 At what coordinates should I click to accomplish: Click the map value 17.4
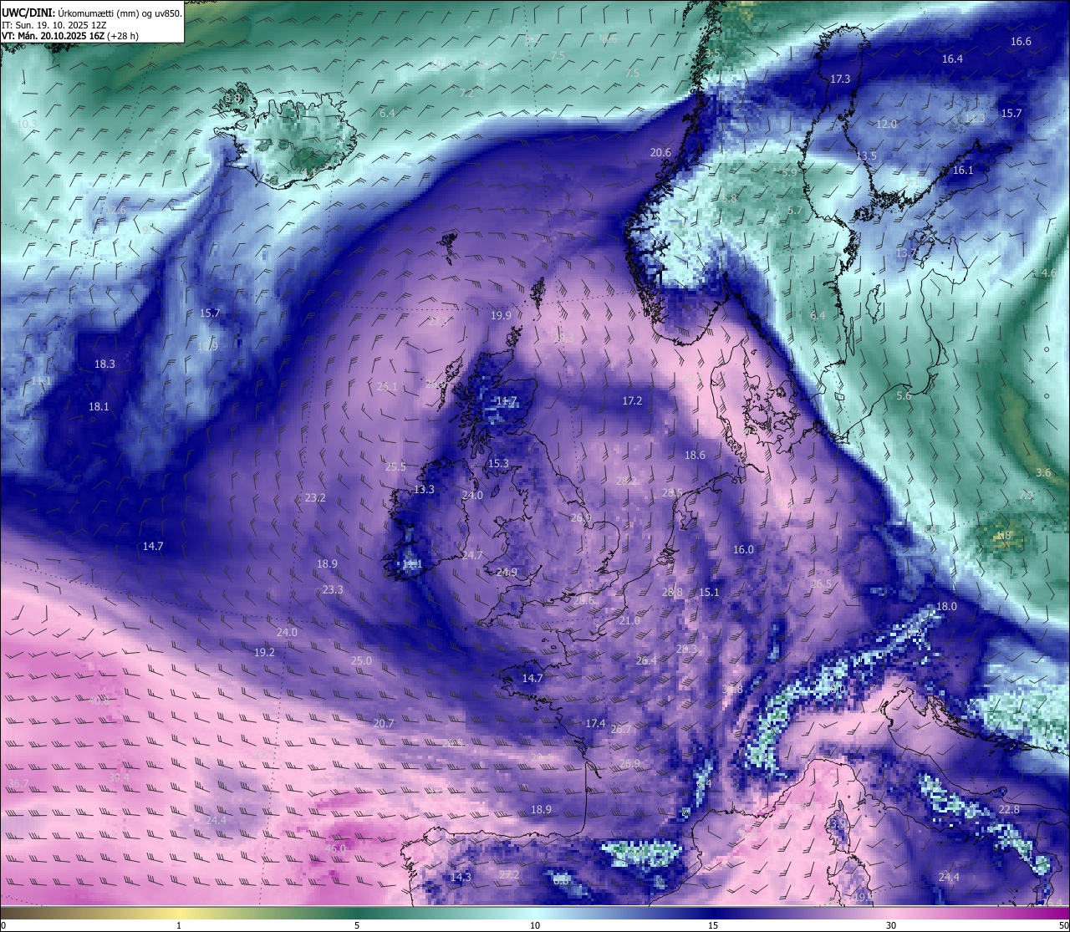point(595,723)
